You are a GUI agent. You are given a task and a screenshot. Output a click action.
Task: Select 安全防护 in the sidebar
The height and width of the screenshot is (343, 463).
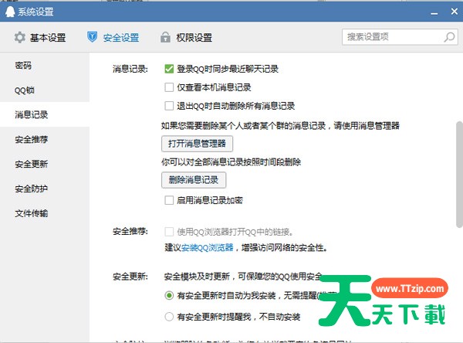(x=45, y=188)
